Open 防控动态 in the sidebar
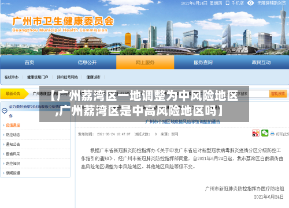This screenshot has height=208, width=289. tap(13, 135)
